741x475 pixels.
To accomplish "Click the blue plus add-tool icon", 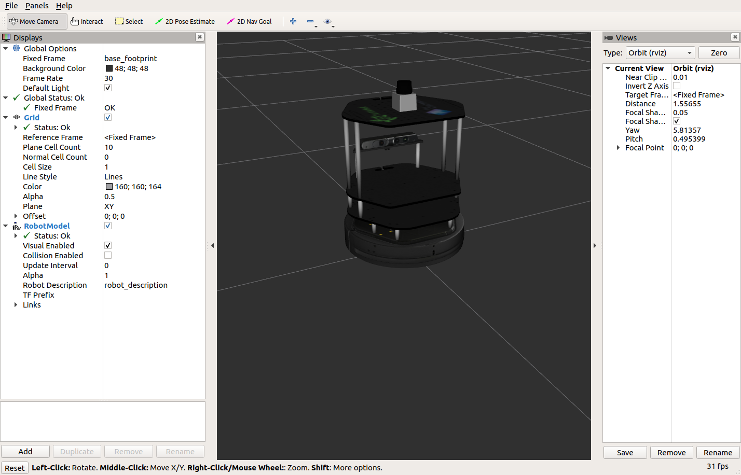I will click(x=293, y=21).
